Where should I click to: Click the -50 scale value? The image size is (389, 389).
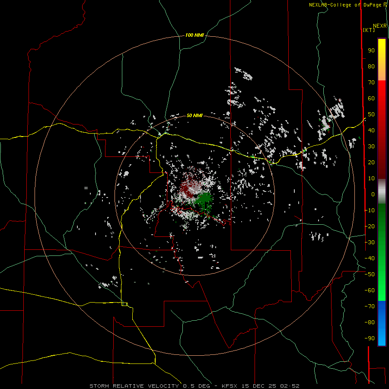pyautogui.click(x=370, y=274)
